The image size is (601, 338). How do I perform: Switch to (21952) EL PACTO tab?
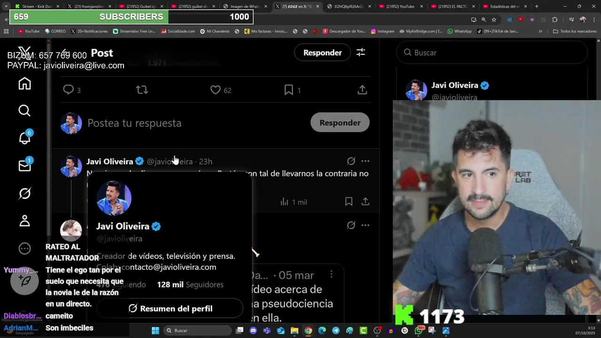pyautogui.click(x=453, y=6)
